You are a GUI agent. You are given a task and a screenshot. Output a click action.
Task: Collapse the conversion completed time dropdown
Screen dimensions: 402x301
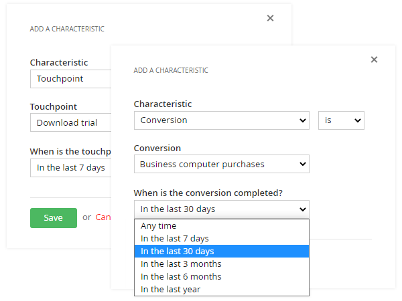point(221,209)
